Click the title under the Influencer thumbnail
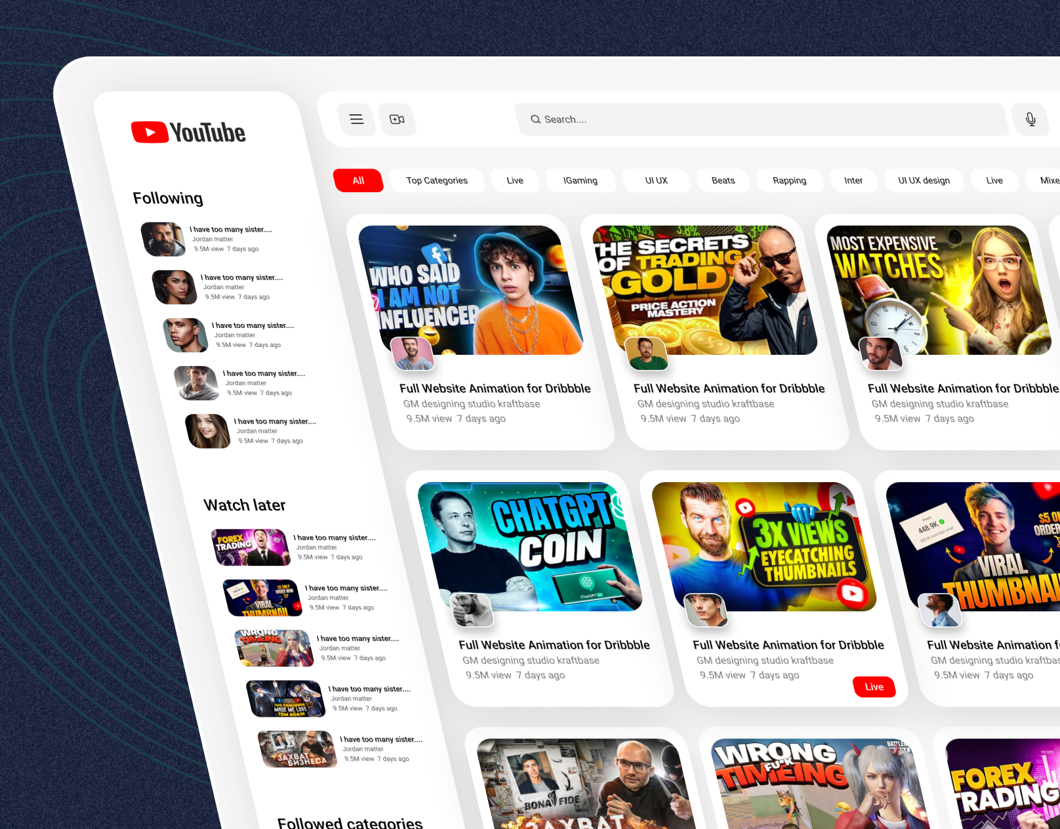Viewport: 1060px width, 829px height. pos(495,388)
